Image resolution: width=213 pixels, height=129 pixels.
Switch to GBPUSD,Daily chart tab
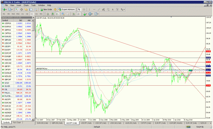coord(57,123)
